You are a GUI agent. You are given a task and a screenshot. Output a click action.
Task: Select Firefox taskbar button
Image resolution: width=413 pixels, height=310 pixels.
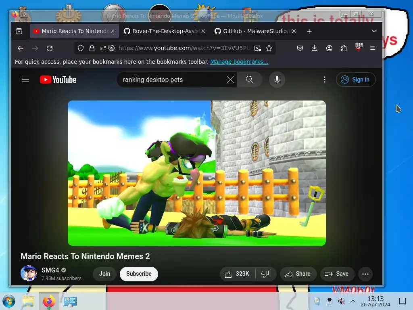(49, 301)
